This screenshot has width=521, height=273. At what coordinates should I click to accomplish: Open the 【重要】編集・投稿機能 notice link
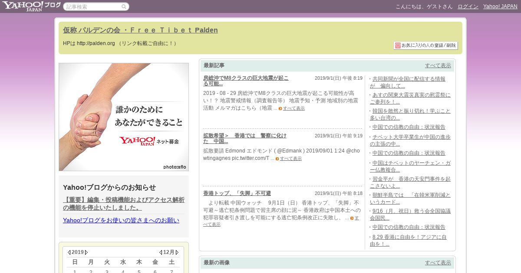124,204
